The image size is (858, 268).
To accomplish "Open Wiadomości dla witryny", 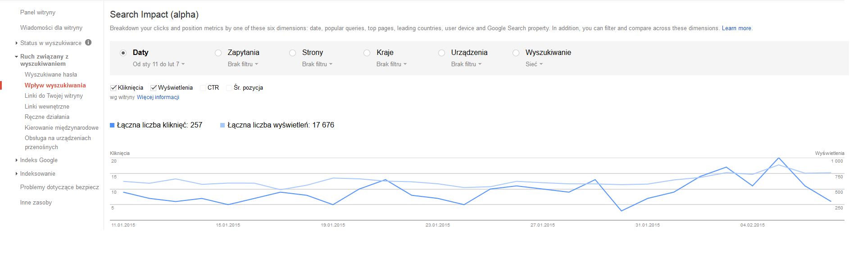I will pos(51,28).
